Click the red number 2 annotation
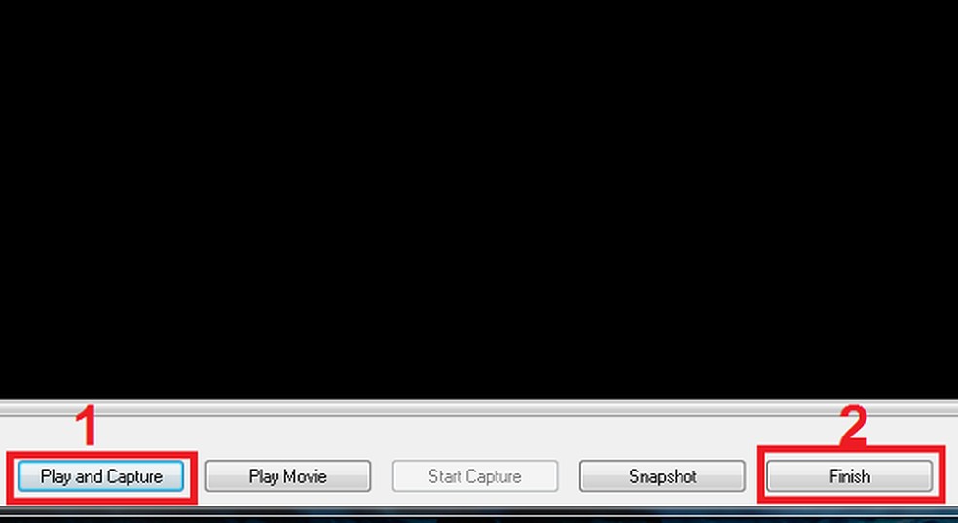The height and width of the screenshot is (523, 958). 854,425
